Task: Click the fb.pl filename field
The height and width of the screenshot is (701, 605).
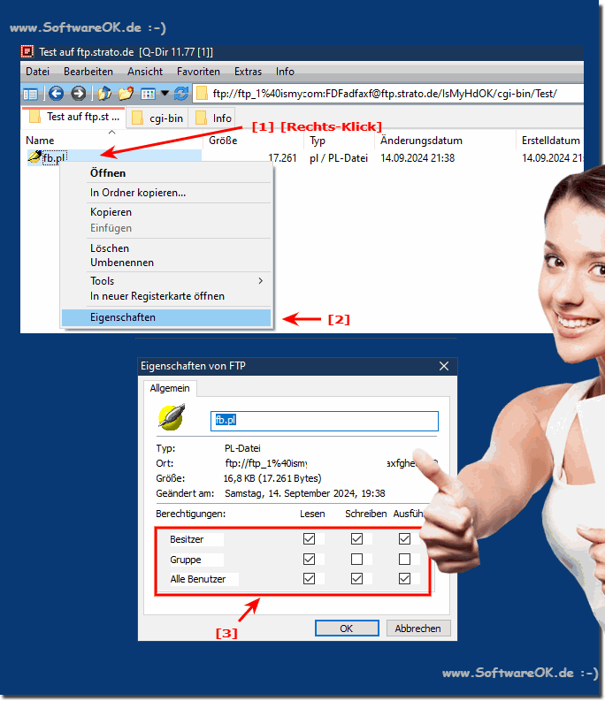Action: pos(325,421)
